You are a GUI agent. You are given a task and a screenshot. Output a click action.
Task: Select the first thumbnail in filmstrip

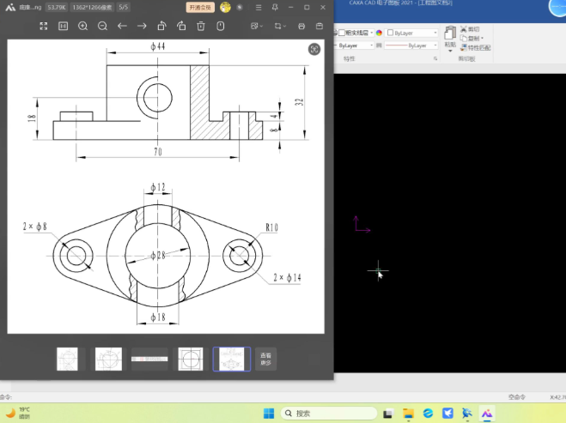(x=67, y=359)
